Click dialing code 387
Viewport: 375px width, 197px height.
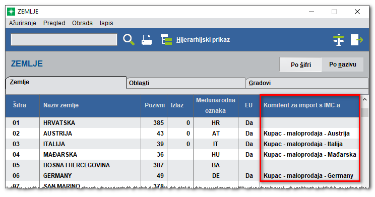pos(159,165)
